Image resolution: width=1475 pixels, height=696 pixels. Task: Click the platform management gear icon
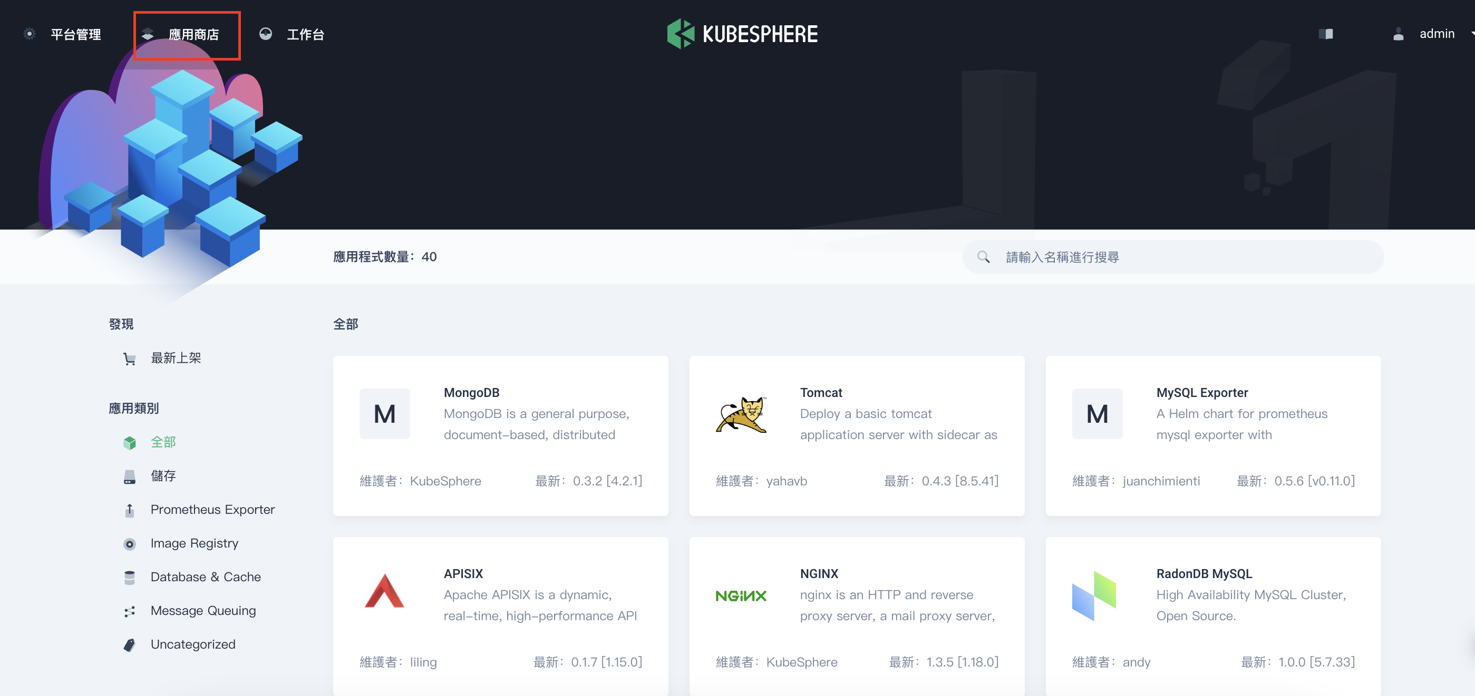coord(29,34)
